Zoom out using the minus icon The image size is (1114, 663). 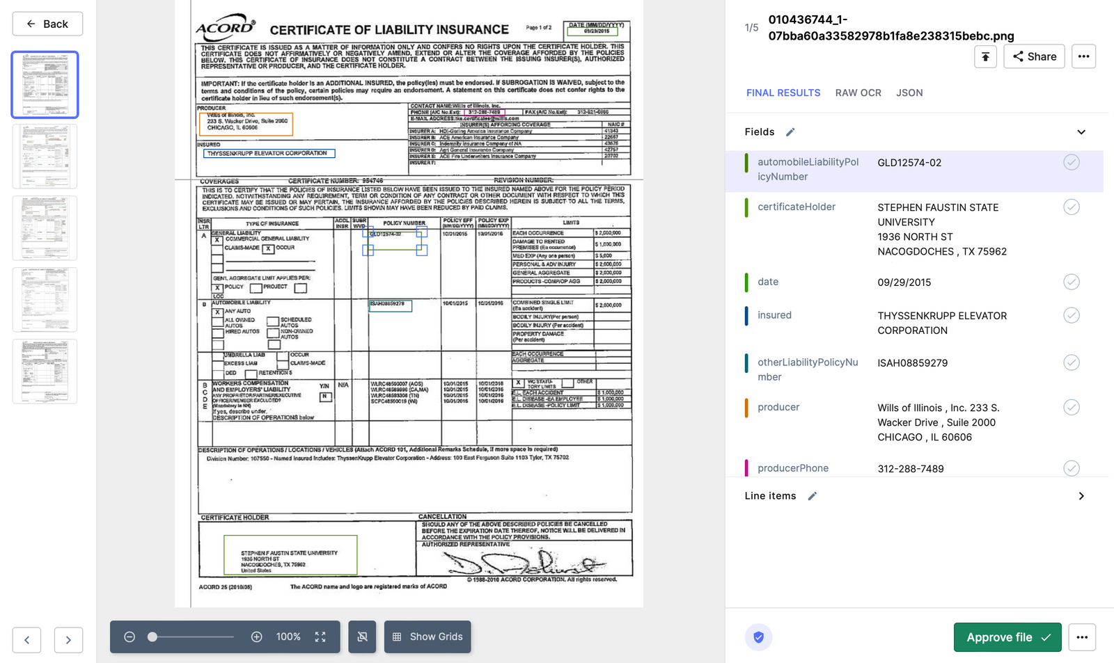[130, 637]
